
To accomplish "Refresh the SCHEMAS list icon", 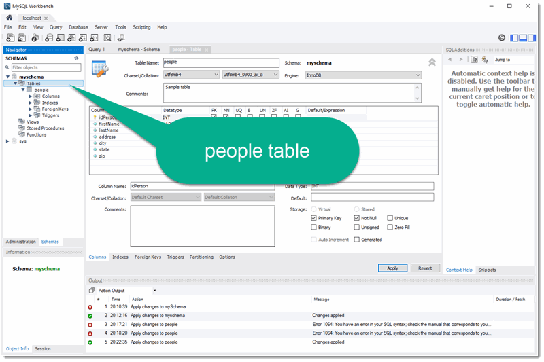I will pos(76,58).
